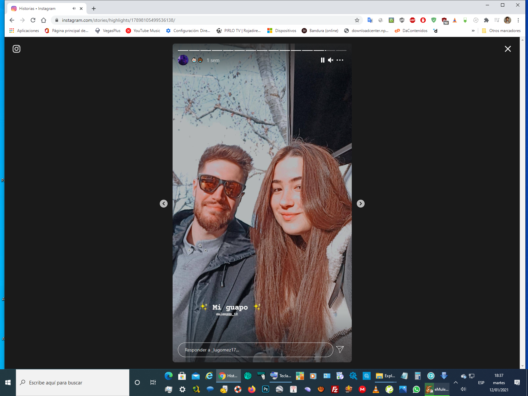Open the Otros marcadores bookmarks folder
Screen dimensions: 528x396
[501, 31]
